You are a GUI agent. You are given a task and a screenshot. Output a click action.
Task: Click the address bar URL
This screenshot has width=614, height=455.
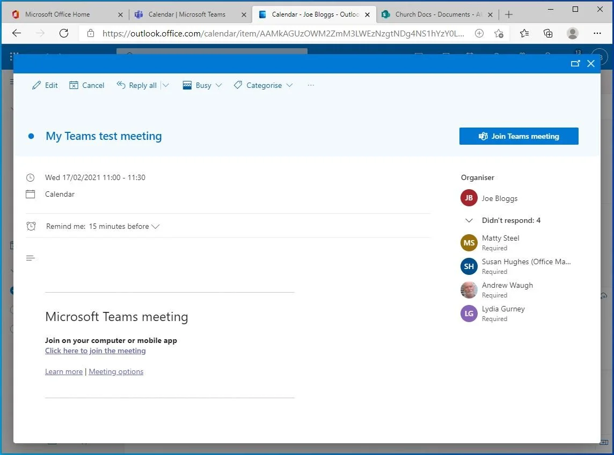[283, 34]
